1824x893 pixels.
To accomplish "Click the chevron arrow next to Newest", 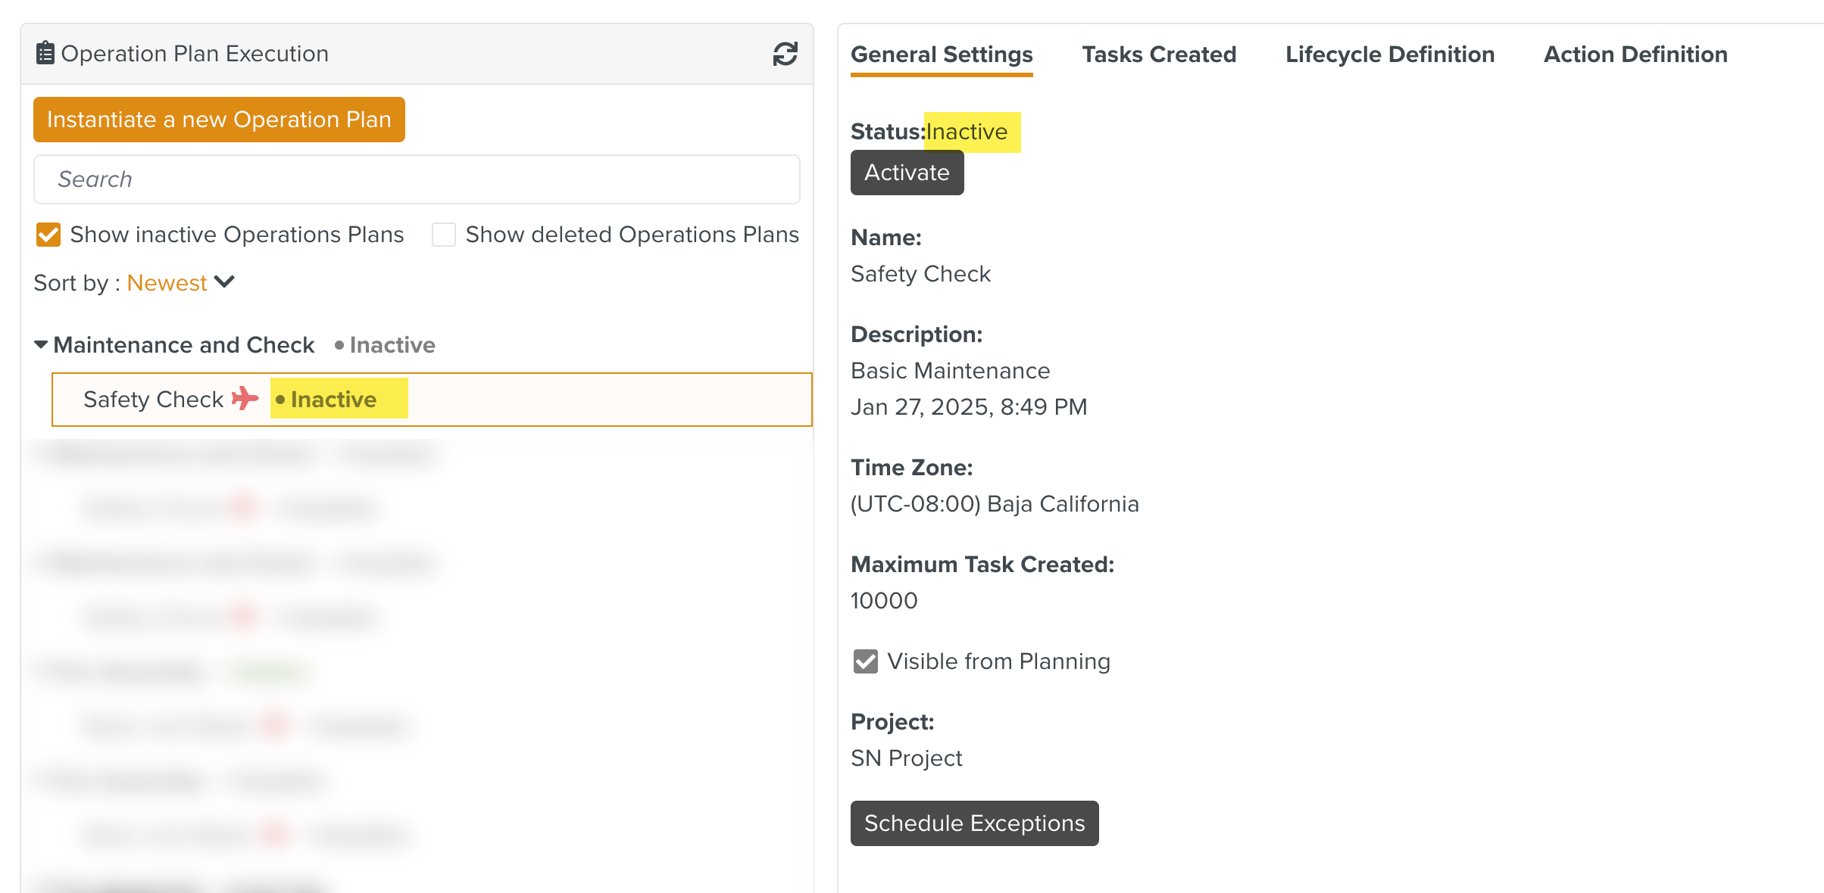I will pyautogui.click(x=224, y=282).
